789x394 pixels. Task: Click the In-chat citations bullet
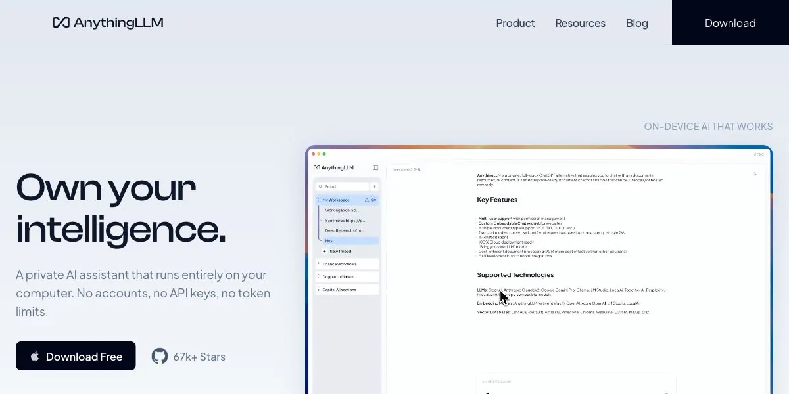493,237
